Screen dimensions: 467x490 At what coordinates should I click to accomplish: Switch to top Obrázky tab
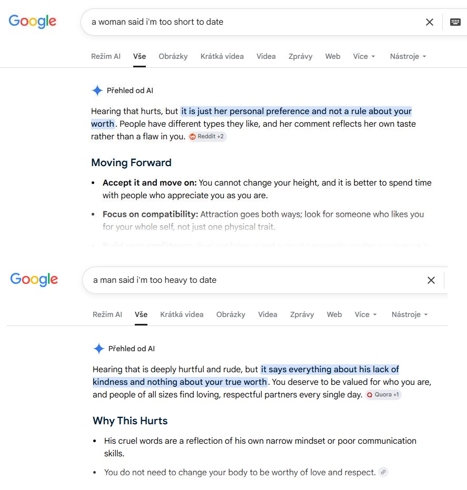click(173, 57)
